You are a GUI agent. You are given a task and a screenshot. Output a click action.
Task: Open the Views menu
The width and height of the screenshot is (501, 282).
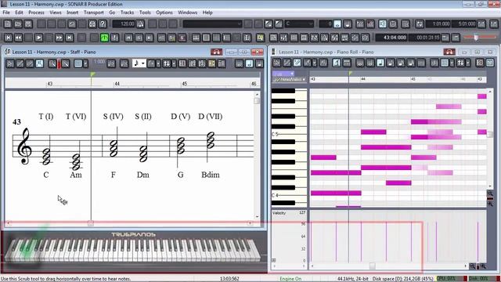tap(56, 13)
